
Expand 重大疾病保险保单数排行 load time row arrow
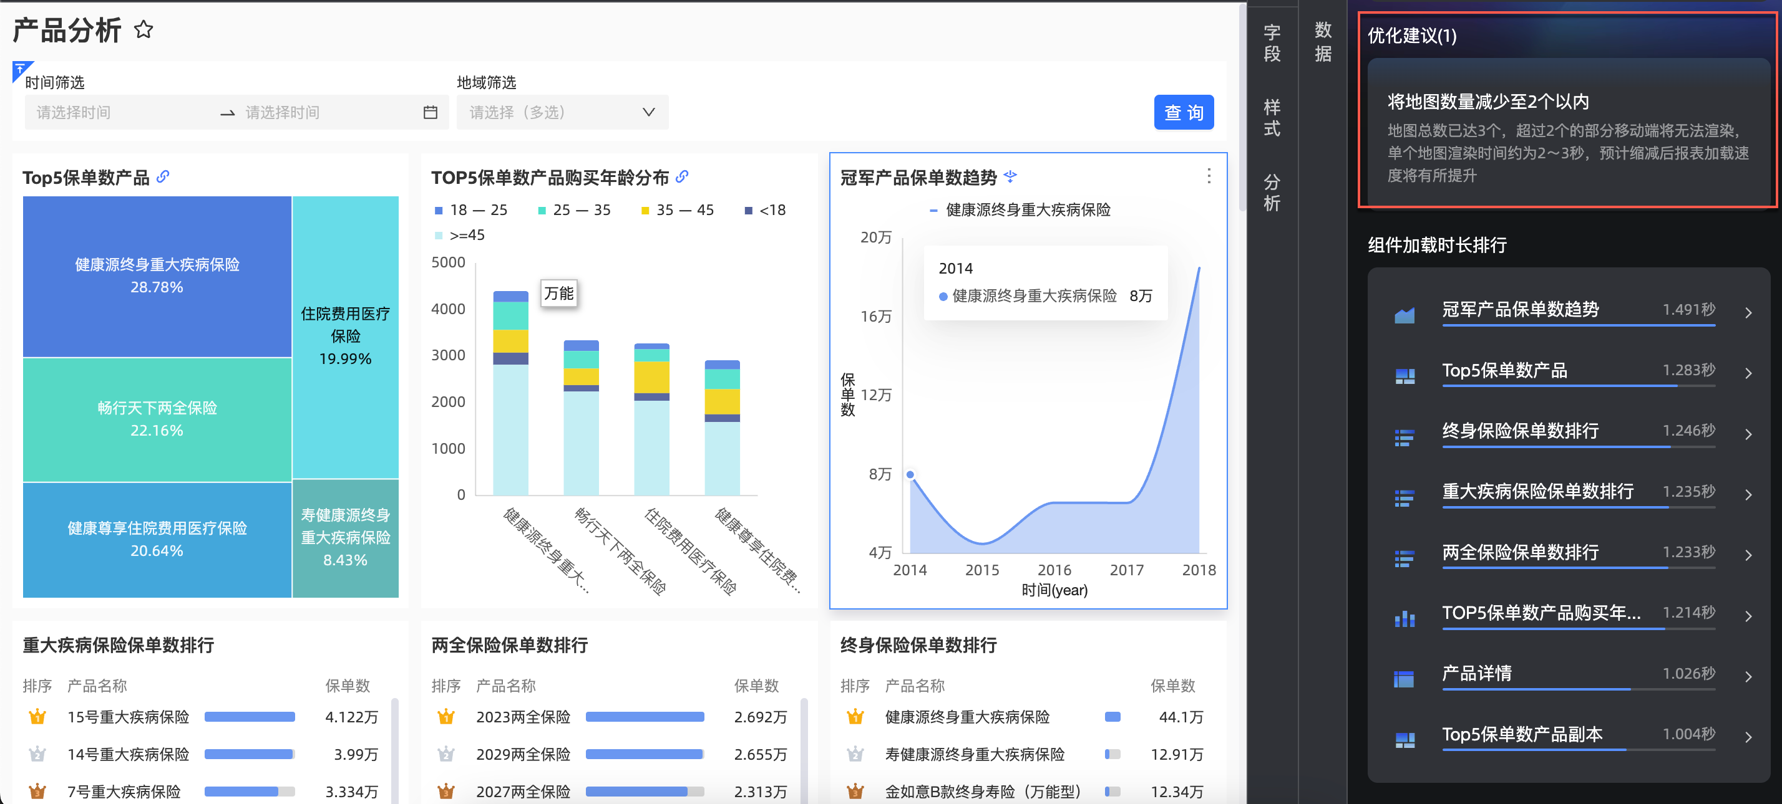click(1748, 495)
